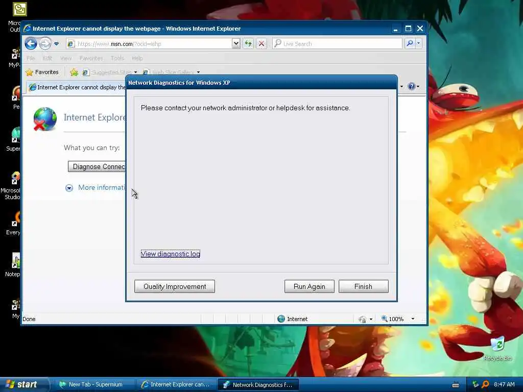
Task: Click the msn.com address bar
Action: (x=149, y=44)
